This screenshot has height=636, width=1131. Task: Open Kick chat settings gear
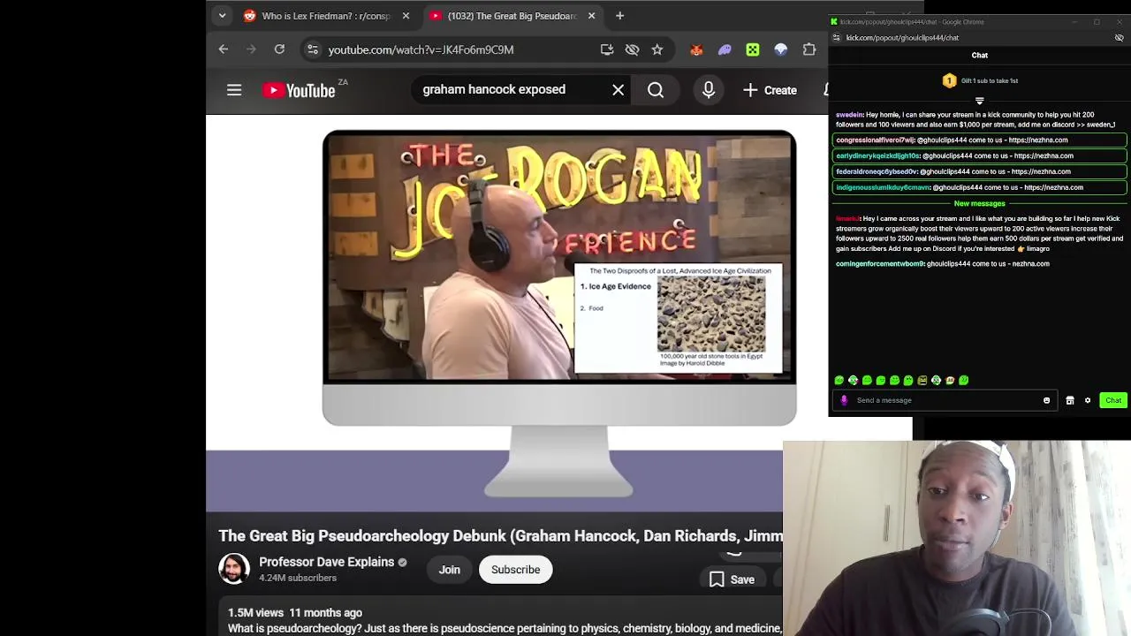(x=1088, y=400)
